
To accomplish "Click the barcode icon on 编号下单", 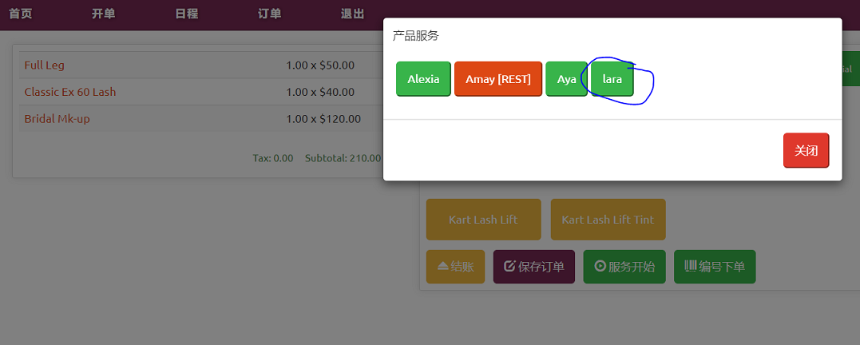I will [691, 267].
